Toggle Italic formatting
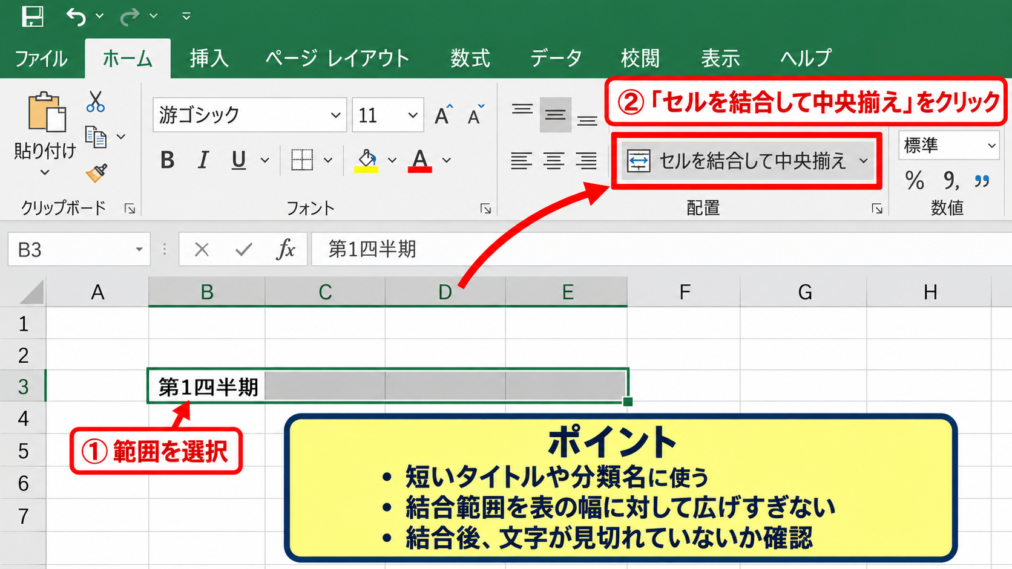Viewport: 1012px width, 569px height. pyautogui.click(x=203, y=160)
